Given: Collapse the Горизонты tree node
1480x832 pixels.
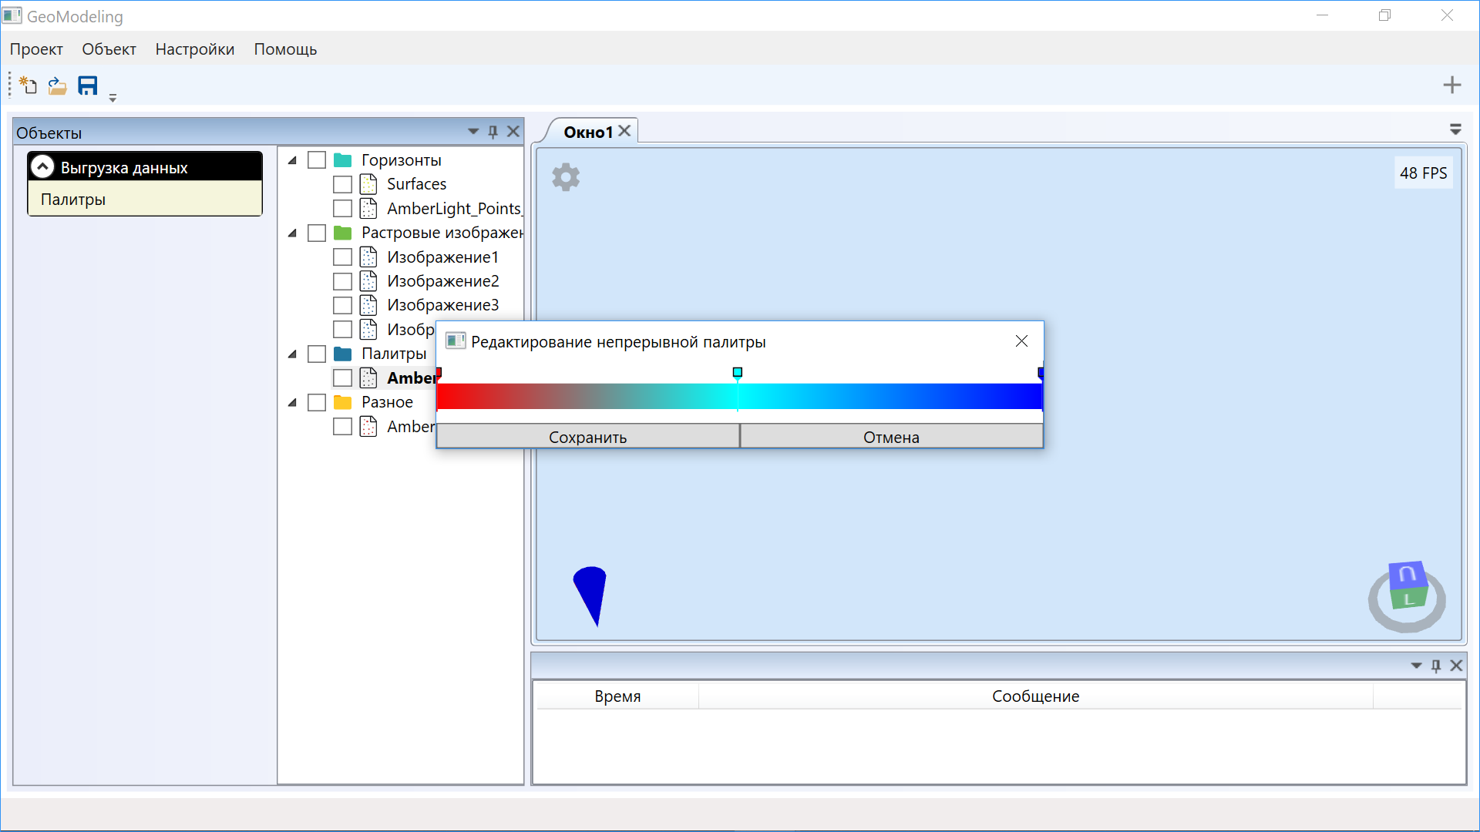Looking at the screenshot, I should (x=292, y=160).
